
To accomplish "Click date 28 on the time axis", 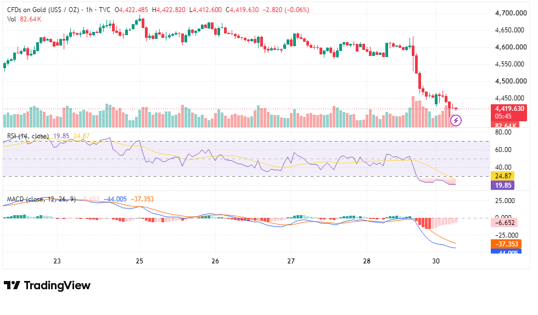I will [367, 261].
